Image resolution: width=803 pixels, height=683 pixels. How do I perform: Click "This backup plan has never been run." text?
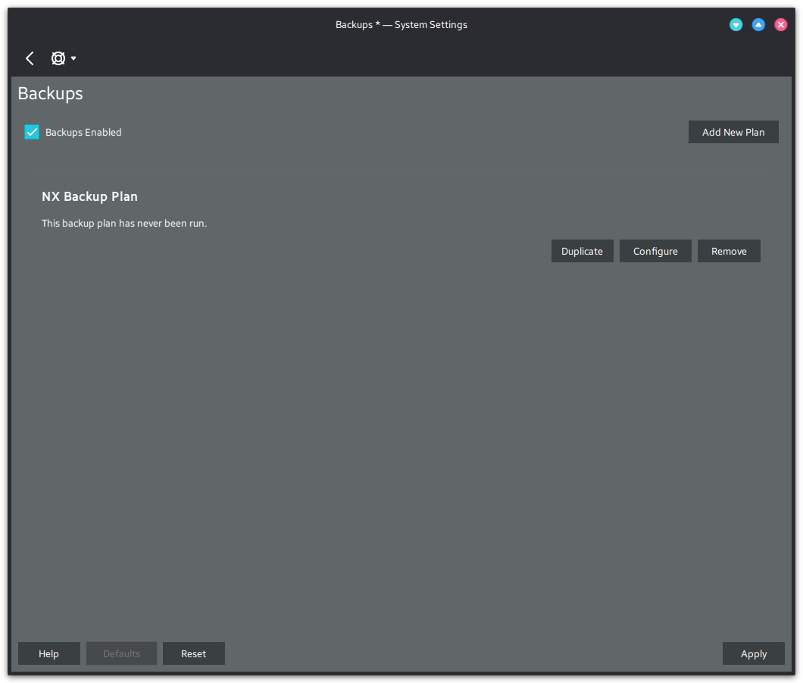click(x=124, y=224)
